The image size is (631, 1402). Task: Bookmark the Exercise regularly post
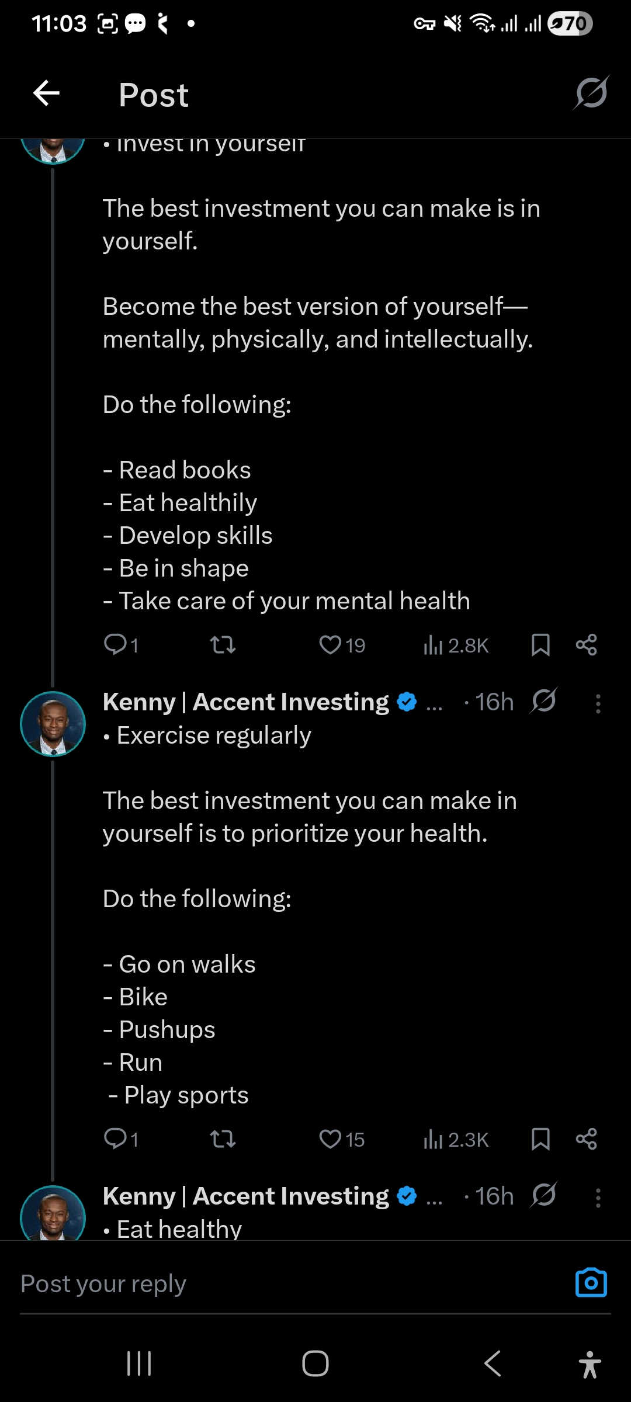540,1139
